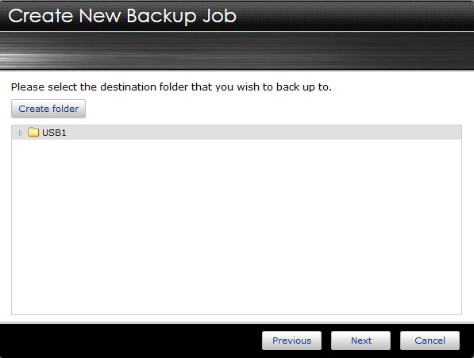Show subfolders via the triangle beside USB1
Image resolution: width=474 pixels, height=358 pixels.
[x=21, y=133]
